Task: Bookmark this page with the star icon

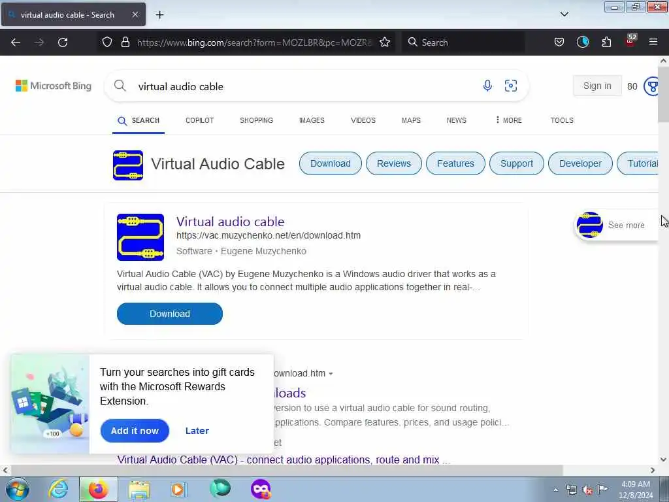Action: (385, 42)
